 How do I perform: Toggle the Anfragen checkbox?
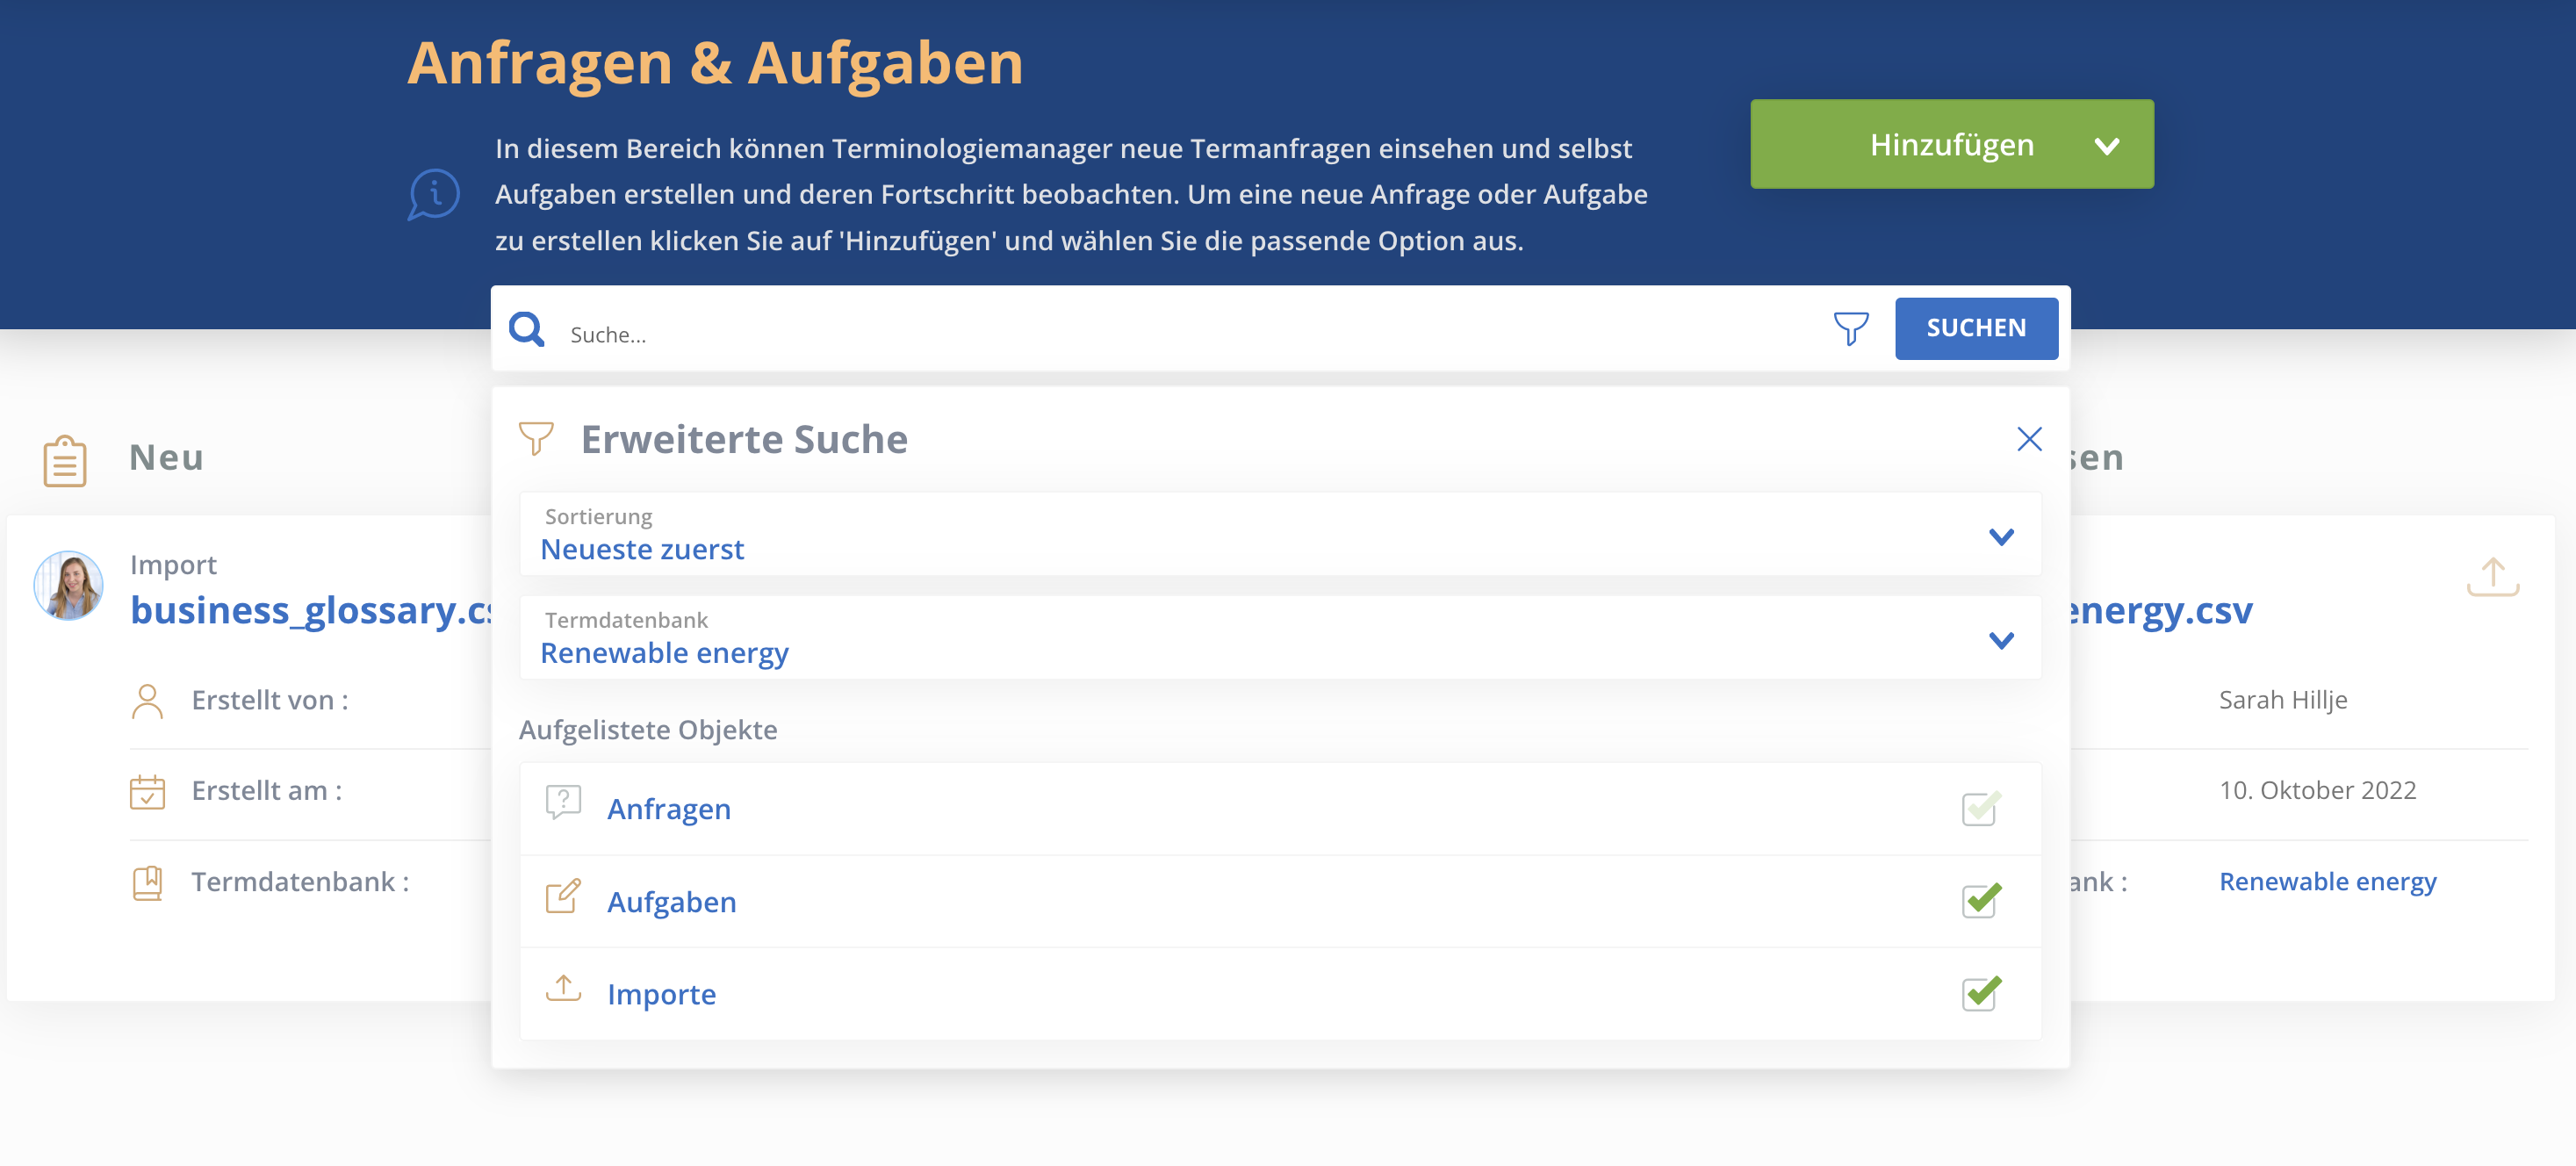[x=1980, y=808]
